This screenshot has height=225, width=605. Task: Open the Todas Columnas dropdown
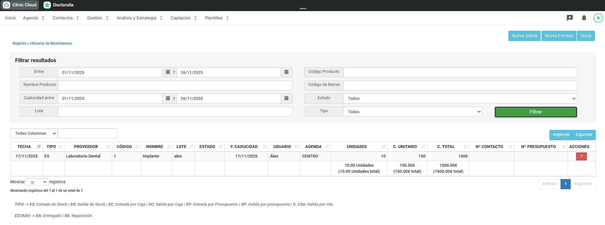coord(34,133)
